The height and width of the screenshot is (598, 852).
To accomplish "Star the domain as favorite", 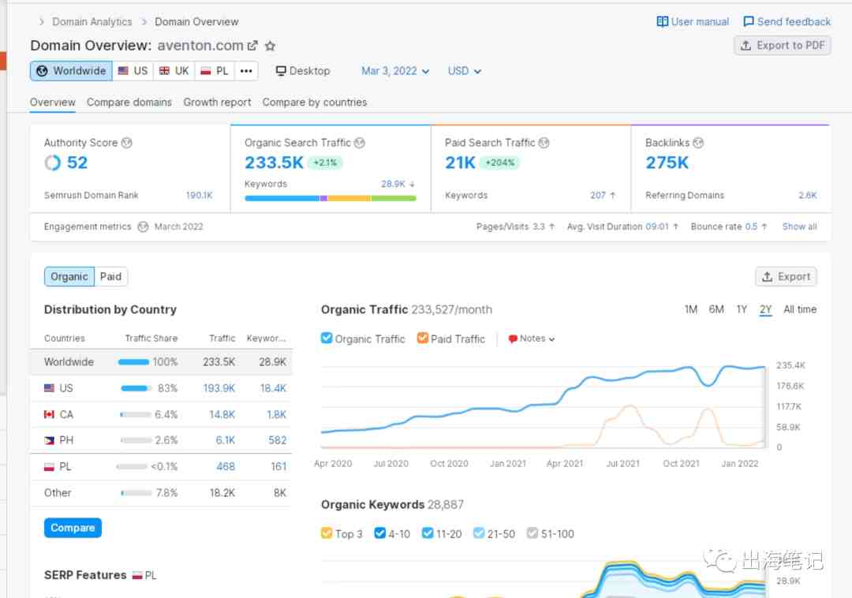I will (x=270, y=46).
